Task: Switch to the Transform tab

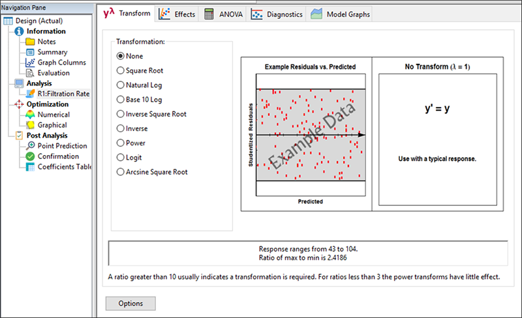Action: (x=127, y=13)
